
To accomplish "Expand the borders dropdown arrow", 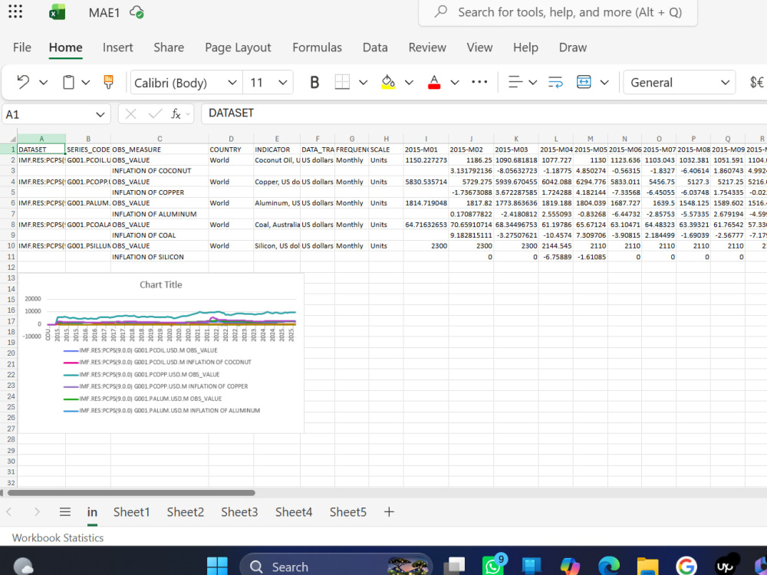I will (x=363, y=82).
